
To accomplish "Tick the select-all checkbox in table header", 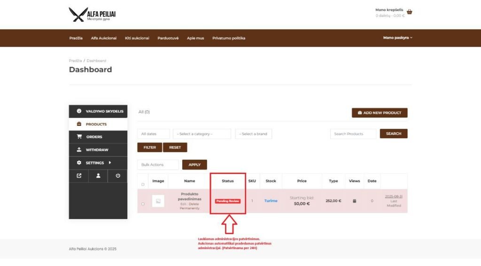I will click(143, 184).
